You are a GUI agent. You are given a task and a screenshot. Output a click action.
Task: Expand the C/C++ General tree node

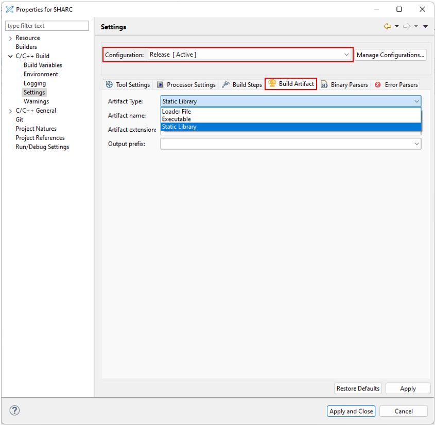pos(10,111)
